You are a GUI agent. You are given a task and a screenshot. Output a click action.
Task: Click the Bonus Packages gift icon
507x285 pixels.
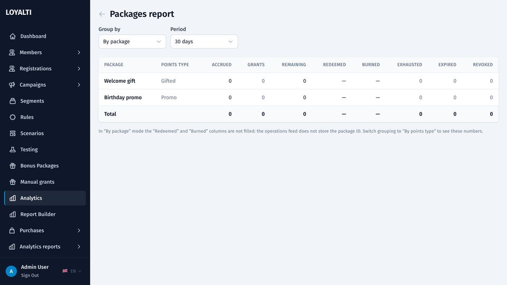[x=13, y=166]
